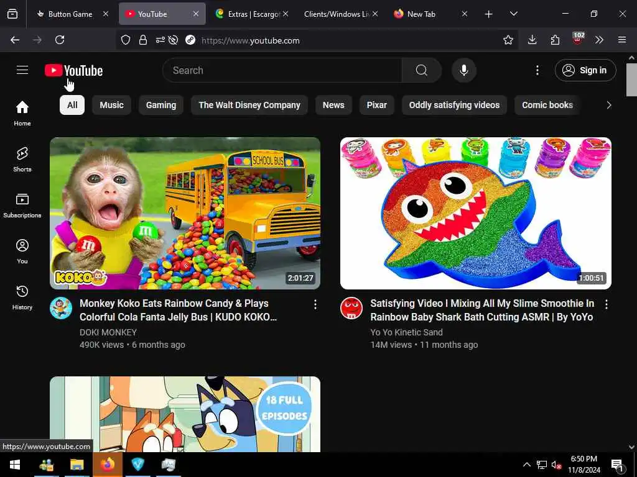The image size is (637, 477).
Task: Switch to the Clients/Windows Li tab
Action: (340, 14)
